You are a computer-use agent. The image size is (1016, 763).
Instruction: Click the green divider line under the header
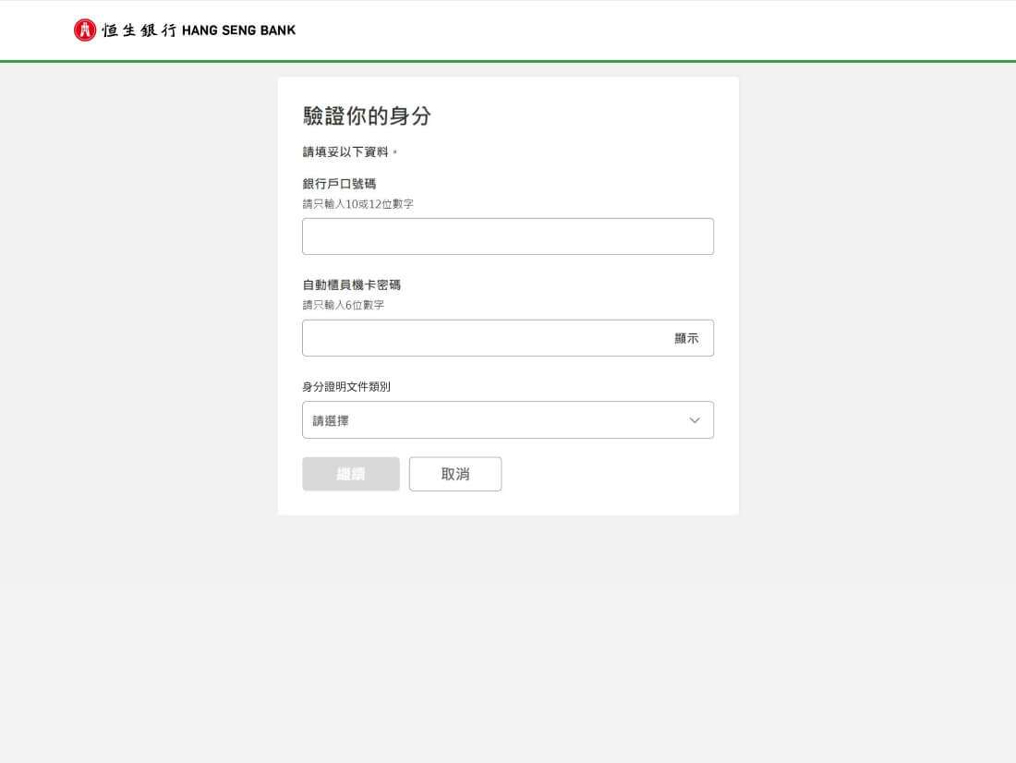[508, 61]
